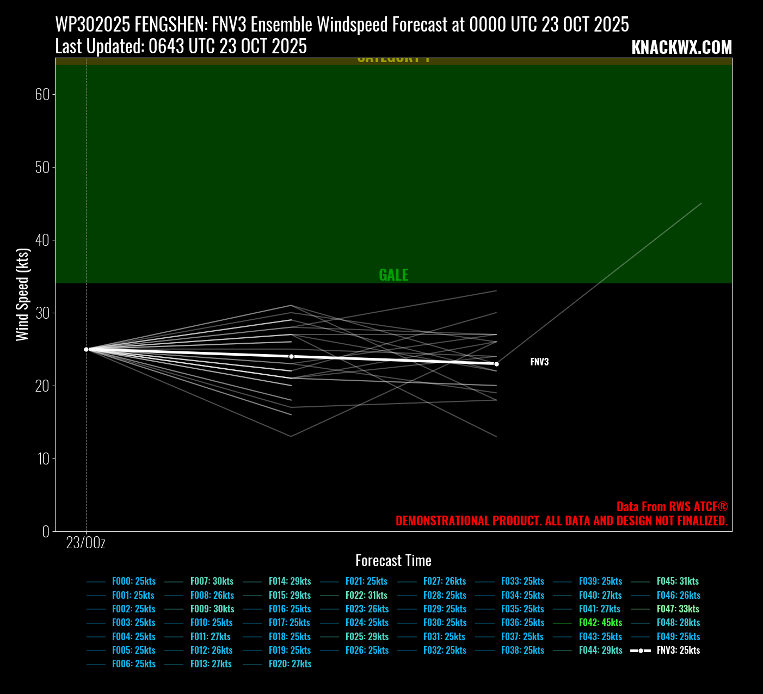
Task: Click the F000: 25kts legend entry
Action: point(133,581)
